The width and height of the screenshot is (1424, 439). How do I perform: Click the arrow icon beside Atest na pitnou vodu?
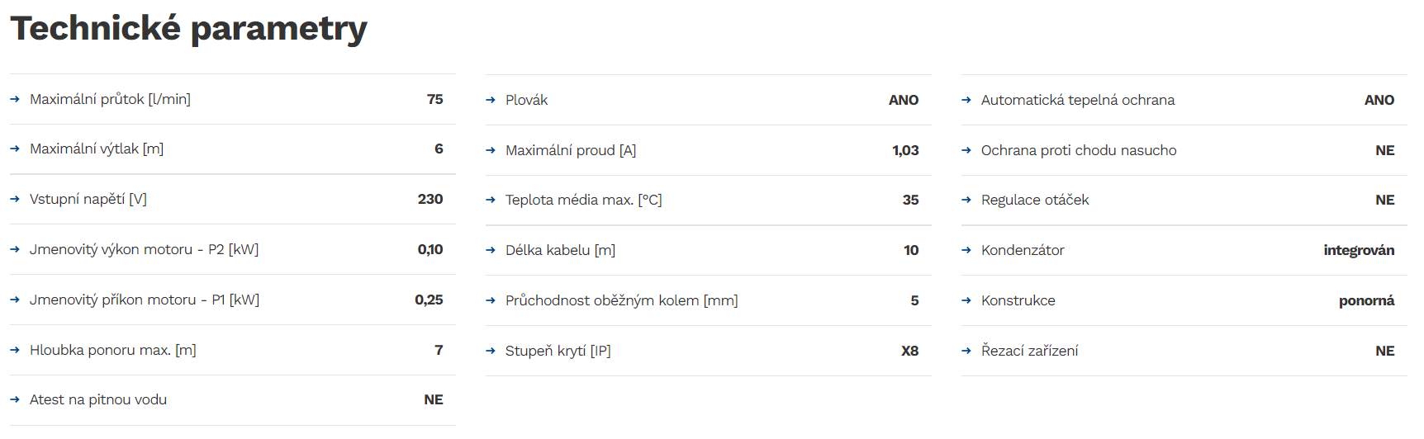point(15,399)
